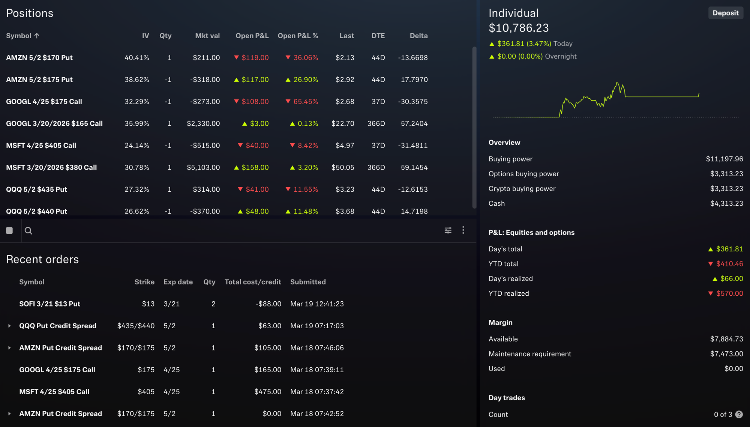Sort positions by IV column
This screenshot has height=427, width=750.
point(145,36)
